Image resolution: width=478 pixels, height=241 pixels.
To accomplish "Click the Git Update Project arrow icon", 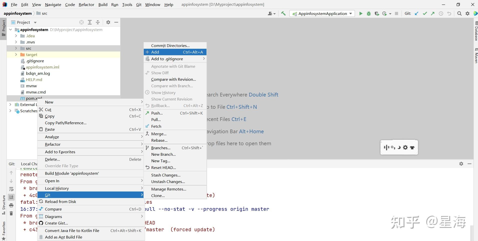I will pyautogui.click(x=416, y=13).
